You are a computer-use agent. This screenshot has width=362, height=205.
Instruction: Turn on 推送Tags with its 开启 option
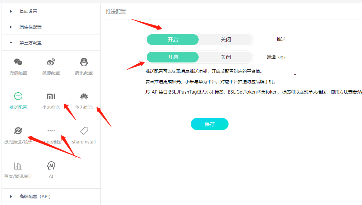(x=173, y=57)
